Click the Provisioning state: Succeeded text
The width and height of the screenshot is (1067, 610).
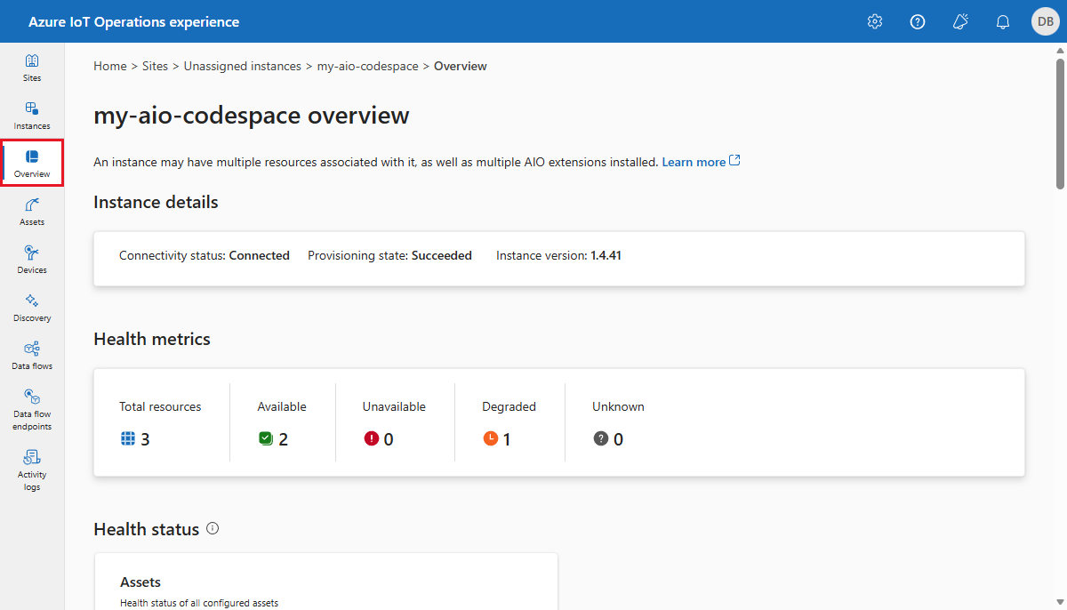(389, 255)
